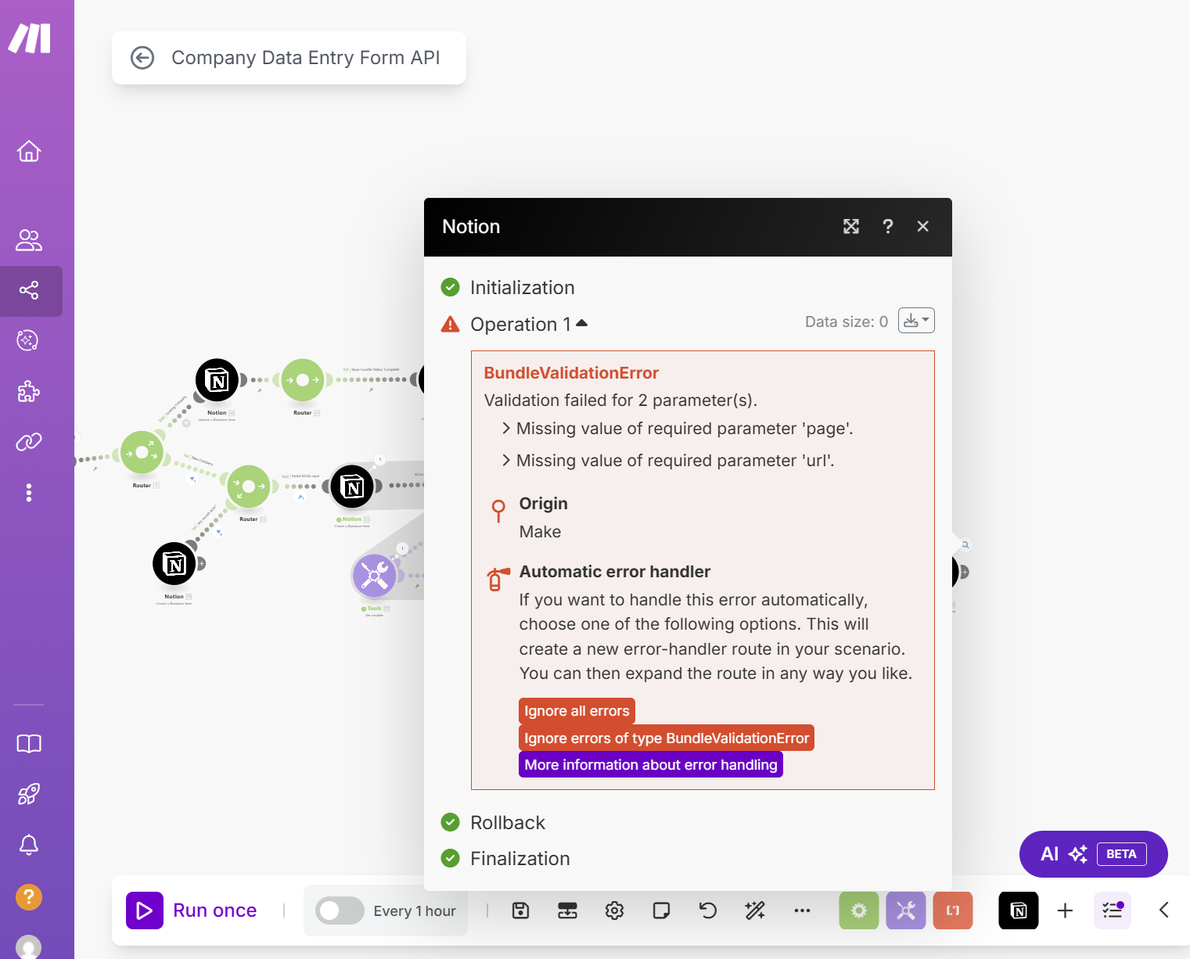The image size is (1190, 959).
Task: Select the bottom-left Notion module on canvas
Action: click(174, 563)
